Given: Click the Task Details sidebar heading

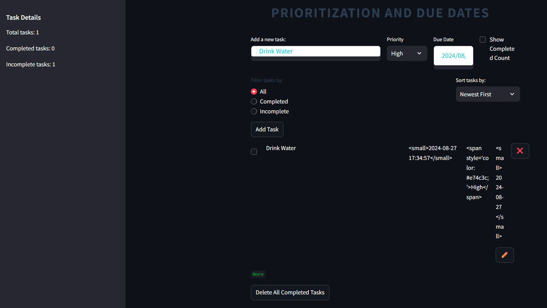Looking at the screenshot, I should click(x=24, y=18).
